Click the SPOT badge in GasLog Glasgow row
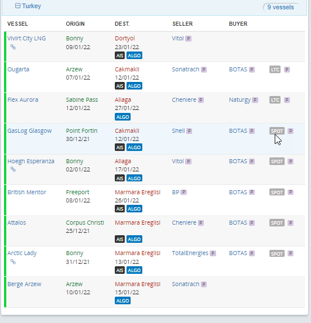 click(x=277, y=131)
